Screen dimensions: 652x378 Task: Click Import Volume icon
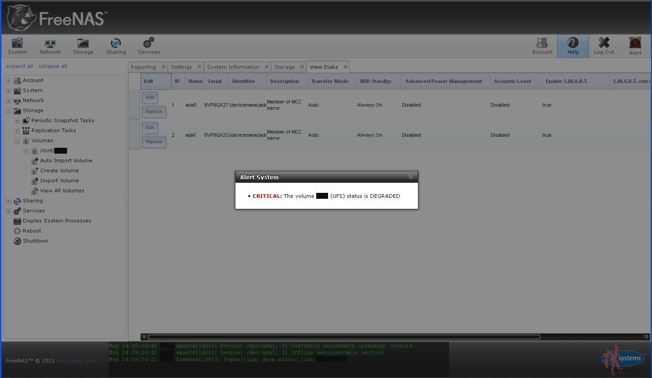point(35,181)
